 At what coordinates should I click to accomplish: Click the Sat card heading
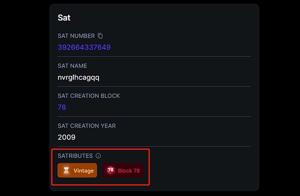pyautogui.click(x=64, y=17)
